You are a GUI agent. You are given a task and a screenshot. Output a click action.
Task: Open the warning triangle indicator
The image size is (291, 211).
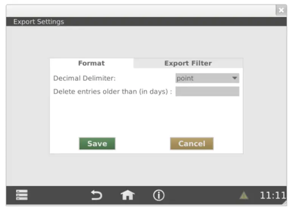pyautogui.click(x=244, y=196)
